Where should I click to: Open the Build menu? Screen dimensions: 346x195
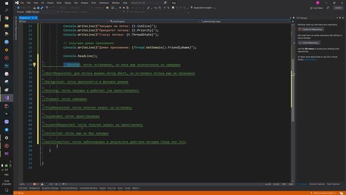pyautogui.click(x=59, y=3)
